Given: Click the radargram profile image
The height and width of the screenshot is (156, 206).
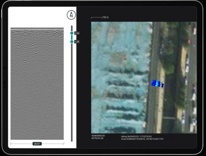Looking at the screenshot, I should [x=37, y=83].
